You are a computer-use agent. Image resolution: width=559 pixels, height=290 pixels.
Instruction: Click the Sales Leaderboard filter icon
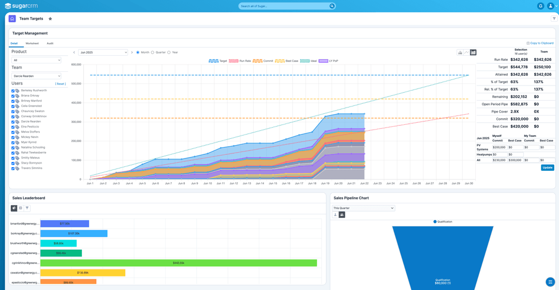pos(27,208)
